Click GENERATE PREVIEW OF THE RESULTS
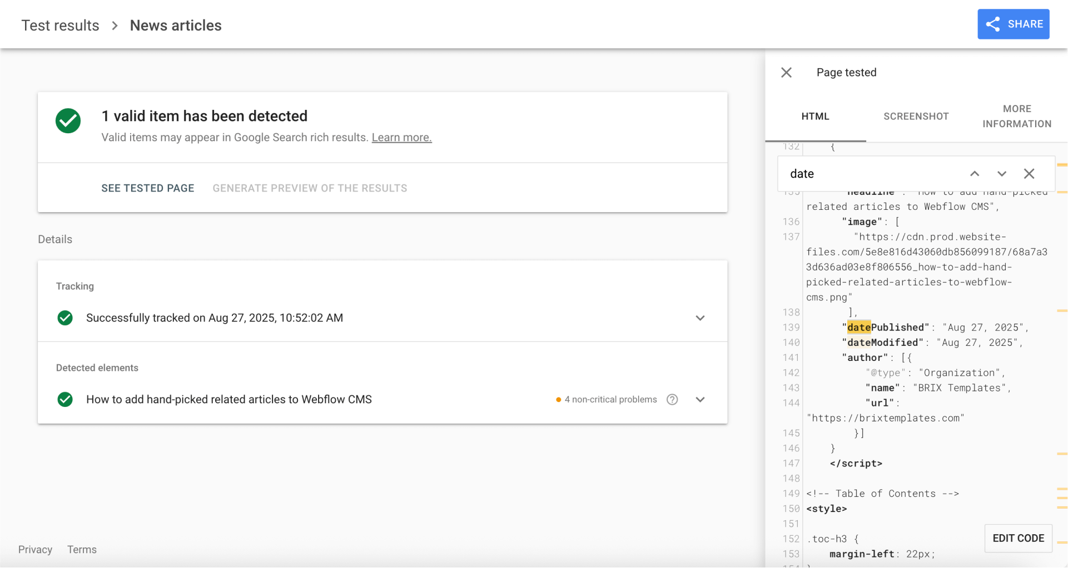The image size is (1068, 568). tap(310, 188)
